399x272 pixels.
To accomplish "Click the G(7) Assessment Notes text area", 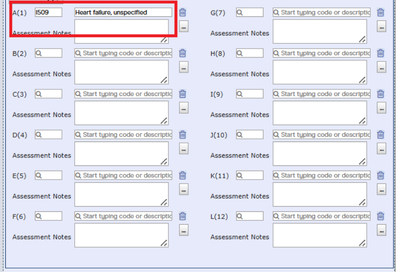I will (x=320, y=31).
